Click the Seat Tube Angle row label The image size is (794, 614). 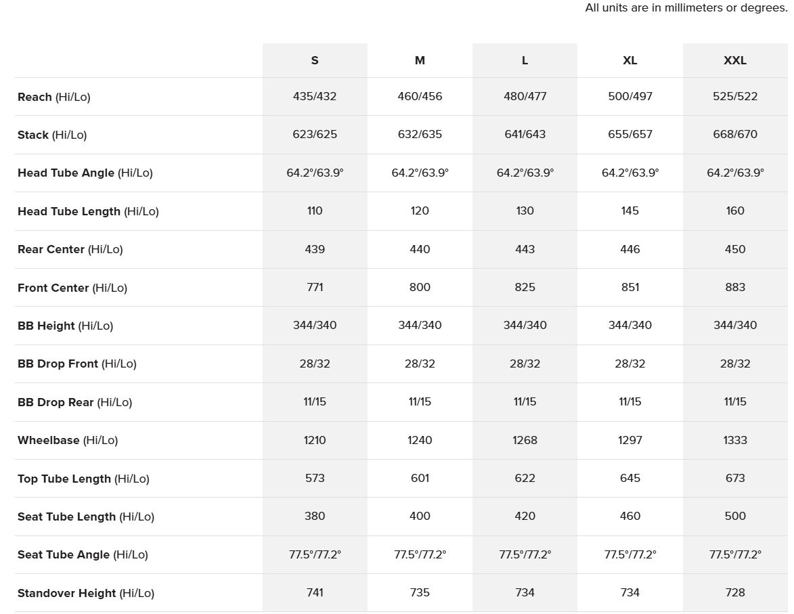tap(83, 554)
